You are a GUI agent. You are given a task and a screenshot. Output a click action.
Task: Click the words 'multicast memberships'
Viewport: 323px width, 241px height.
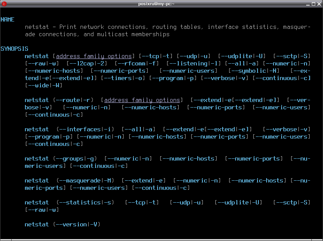coord(133,34)
